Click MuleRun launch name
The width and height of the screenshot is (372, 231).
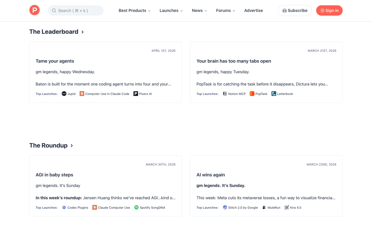274,208
